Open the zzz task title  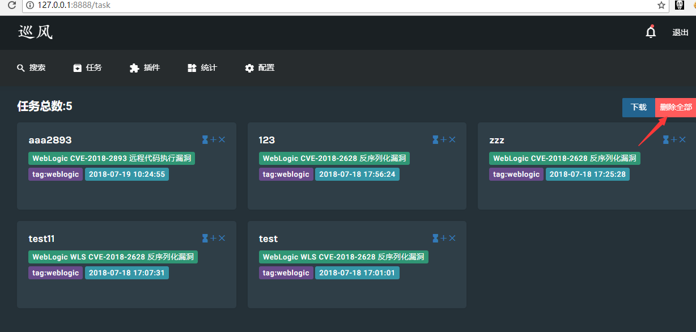click(496, 140)
